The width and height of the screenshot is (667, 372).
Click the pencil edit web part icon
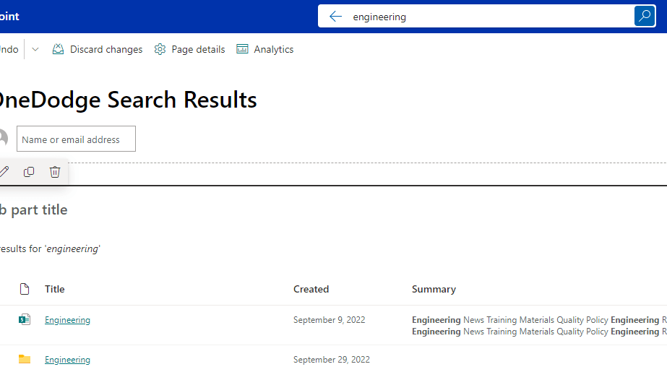[4, 172]
